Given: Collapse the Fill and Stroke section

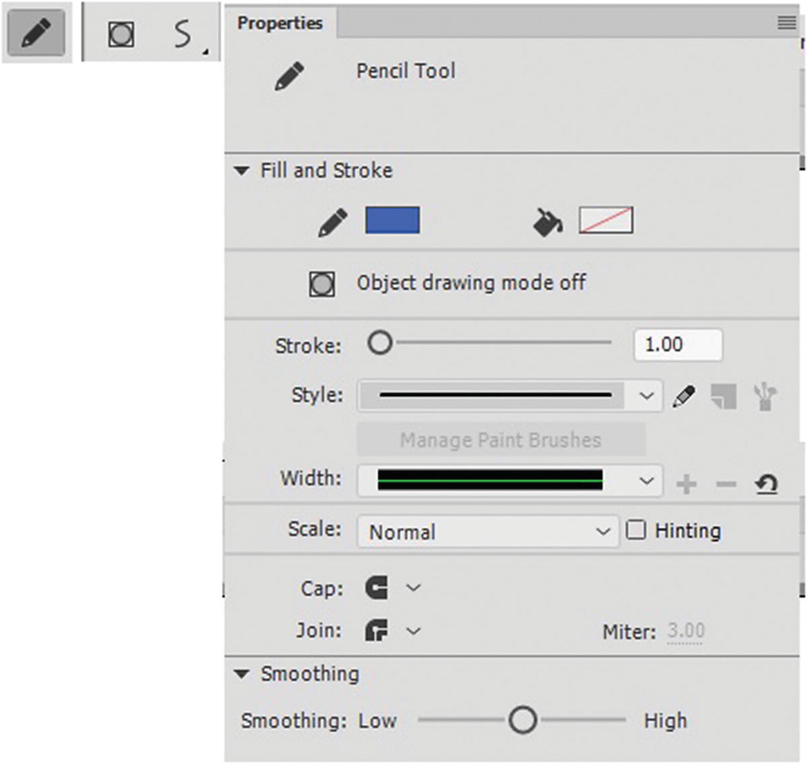Looking at the screenshot, I should pyautogui.click(x=241, y=171).
